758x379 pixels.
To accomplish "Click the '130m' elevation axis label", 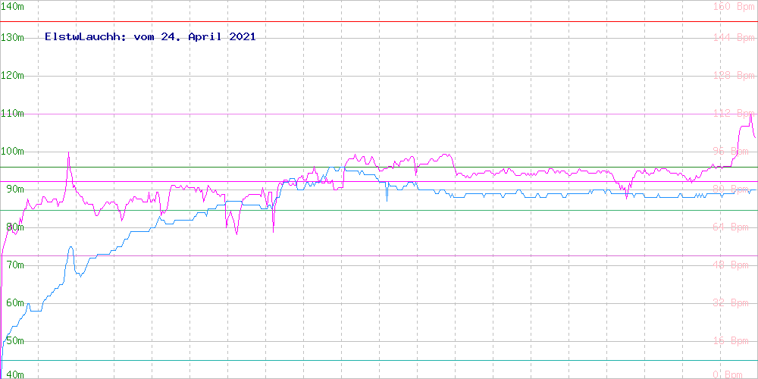I will (13, 38).
